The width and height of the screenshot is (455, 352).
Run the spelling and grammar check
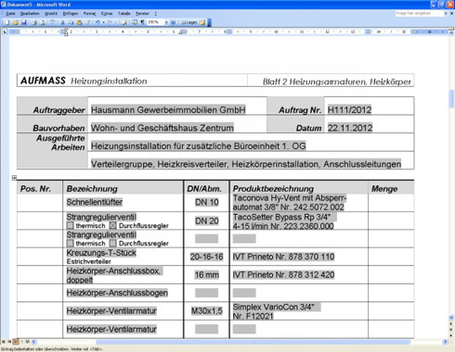click(x=53, y=22)
